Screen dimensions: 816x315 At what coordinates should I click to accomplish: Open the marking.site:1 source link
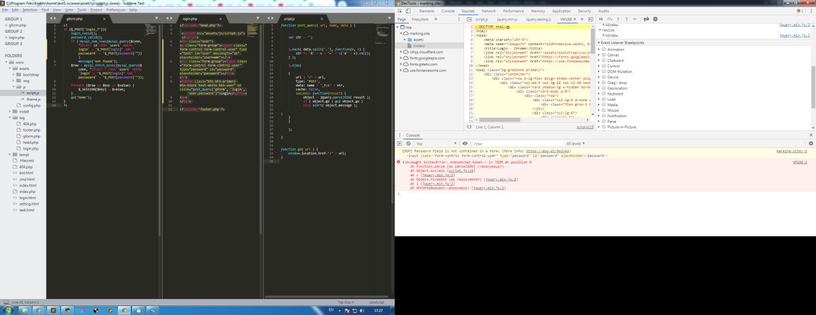point(792,151)
